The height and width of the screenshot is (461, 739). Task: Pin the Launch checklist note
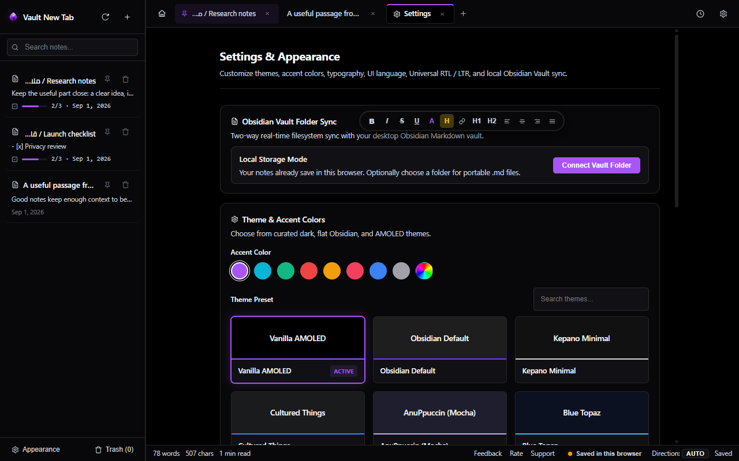point(107,132)
